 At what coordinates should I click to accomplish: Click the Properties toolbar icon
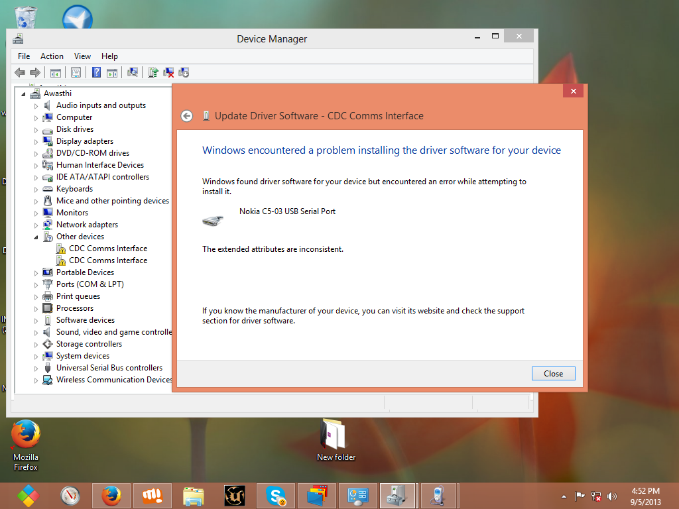pos(76,72)
